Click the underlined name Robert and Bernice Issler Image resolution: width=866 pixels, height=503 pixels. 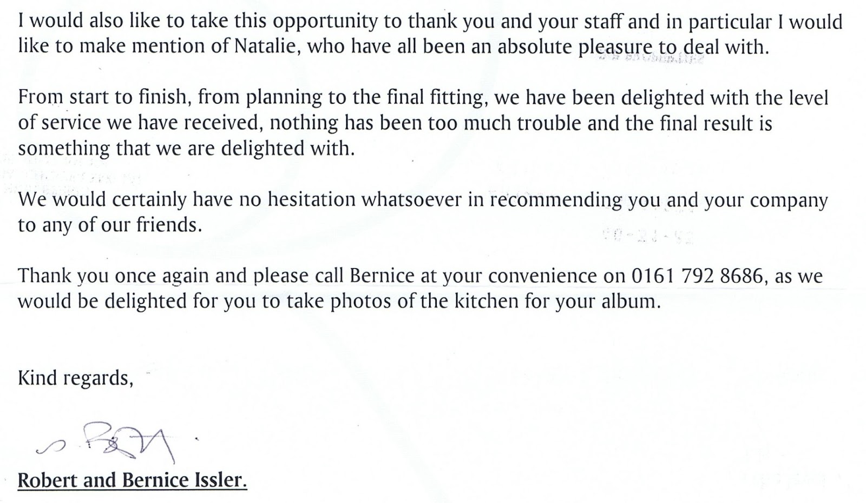coord(132,480)
